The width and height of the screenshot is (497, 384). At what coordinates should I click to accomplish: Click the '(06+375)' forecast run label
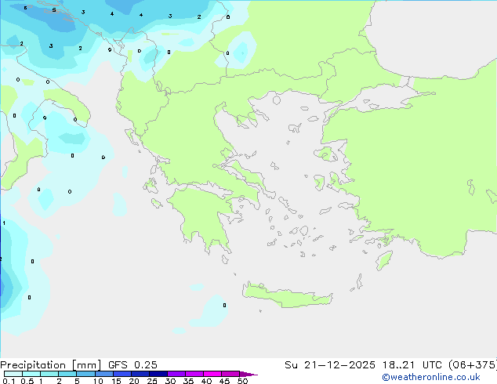(x=473, y=365)
